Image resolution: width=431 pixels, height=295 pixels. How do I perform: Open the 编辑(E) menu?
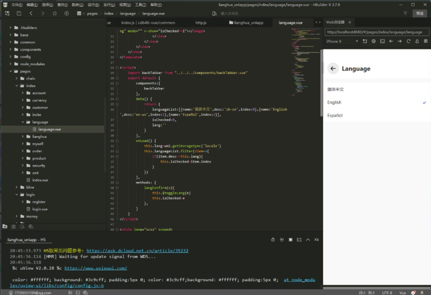[x=32, y=5]
